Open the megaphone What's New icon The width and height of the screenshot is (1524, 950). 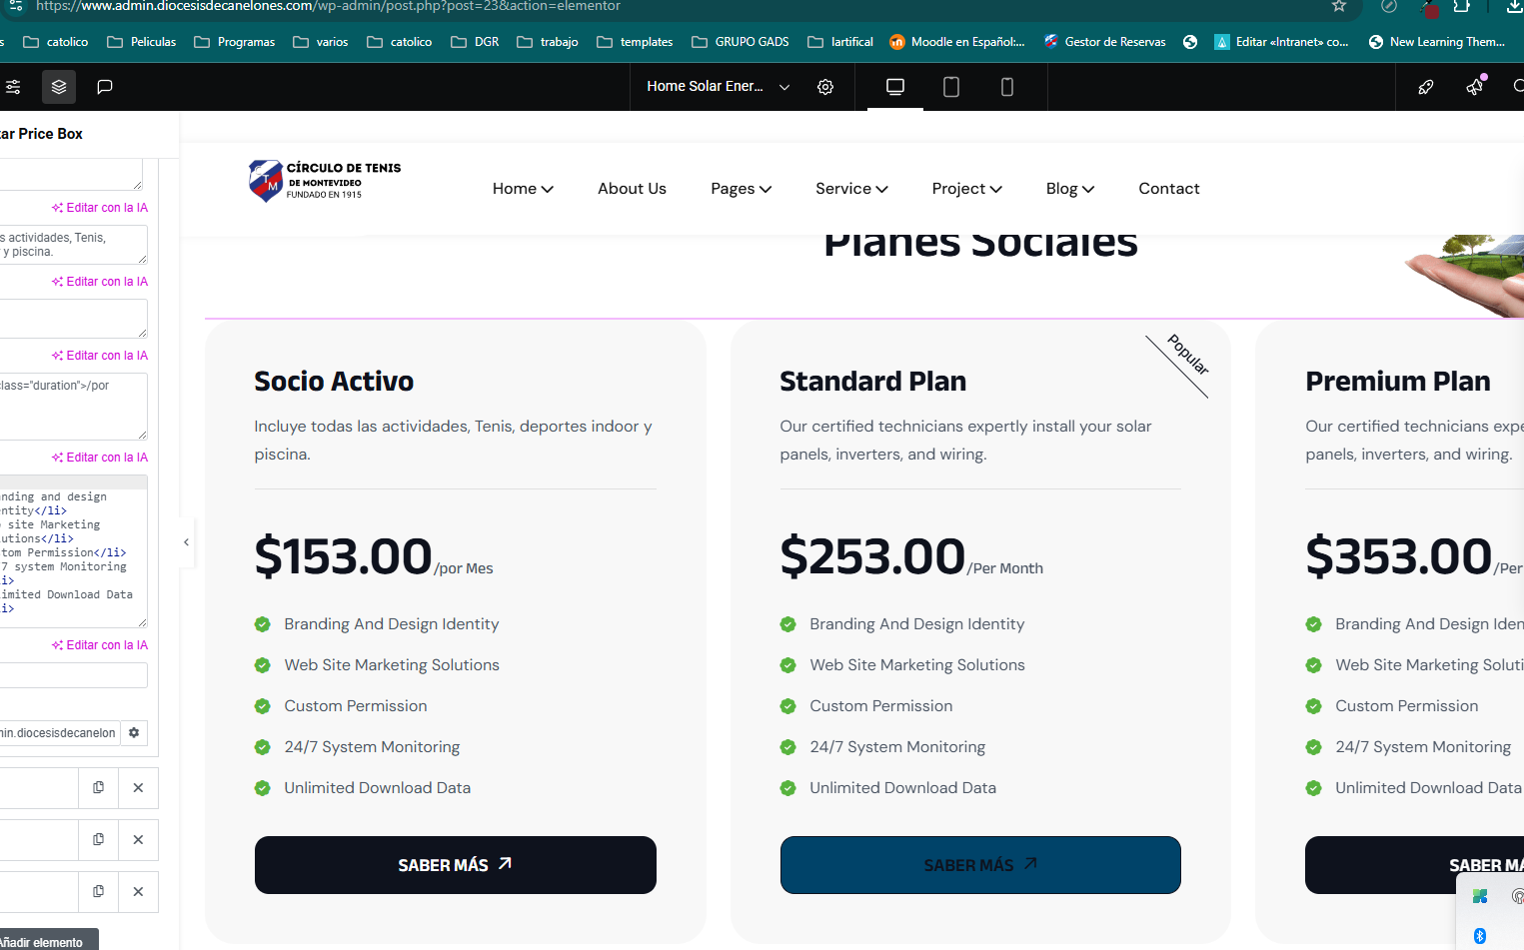pyautogui.click(x=1475, y=87)
